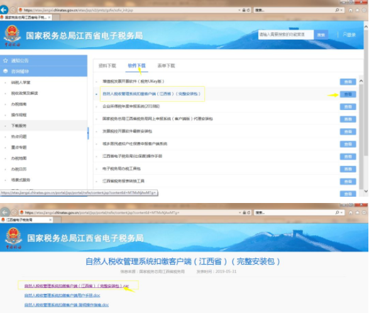Click the magnifier icon in the bottom browser search box
This screenshot has height=313, width=369.
click(x=337, y=212)
